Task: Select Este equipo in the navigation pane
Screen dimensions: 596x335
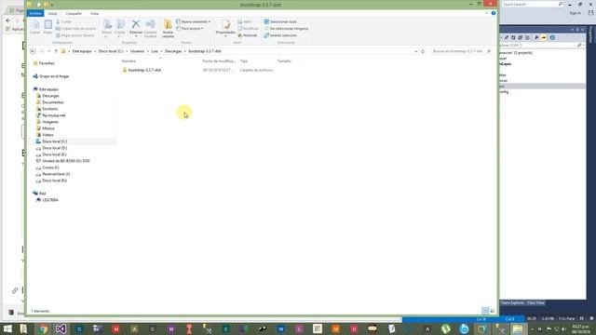Action: click(x=48, y=89)
